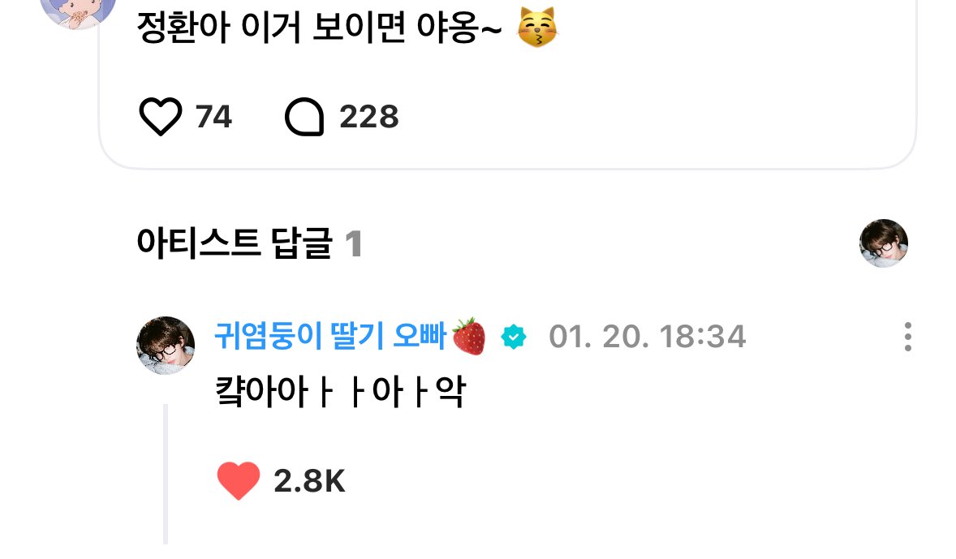Tap the 228 comments count
Viewport: 956px width, 559px height.
tap(369, 117)
